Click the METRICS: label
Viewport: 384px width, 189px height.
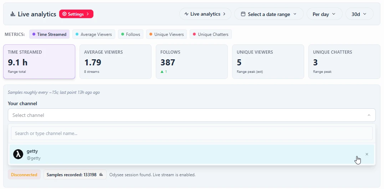15,34
